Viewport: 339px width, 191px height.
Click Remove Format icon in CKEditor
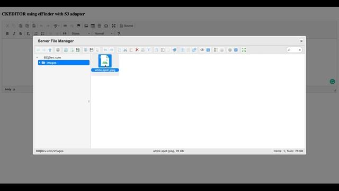28,33
